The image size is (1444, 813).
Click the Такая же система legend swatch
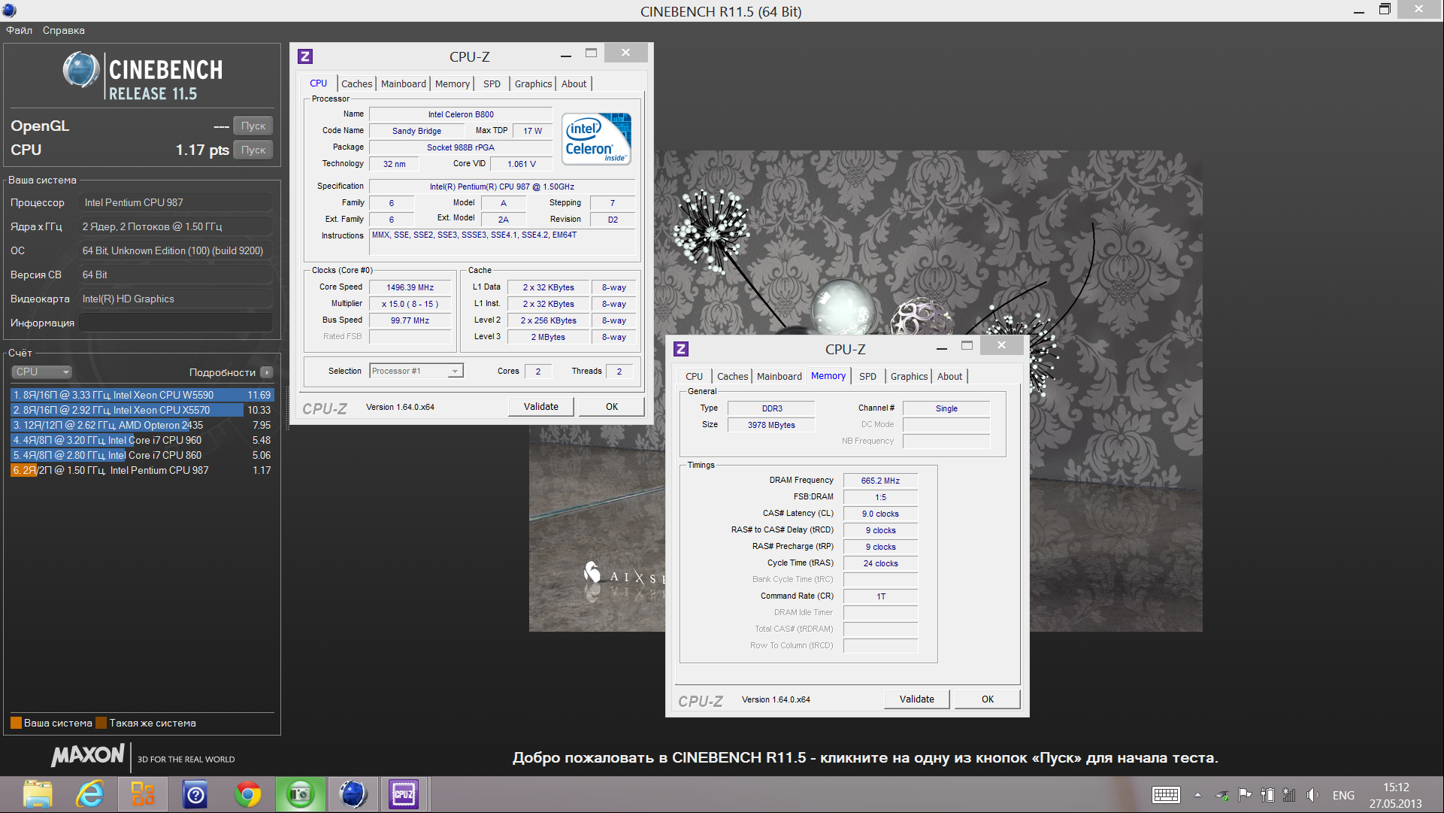pyautogui.click(x=101, y=723)
